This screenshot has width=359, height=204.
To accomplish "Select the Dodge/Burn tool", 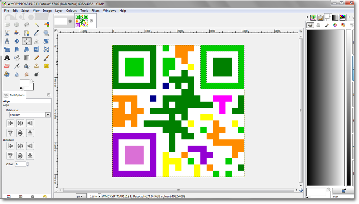I will pos(37,74).
